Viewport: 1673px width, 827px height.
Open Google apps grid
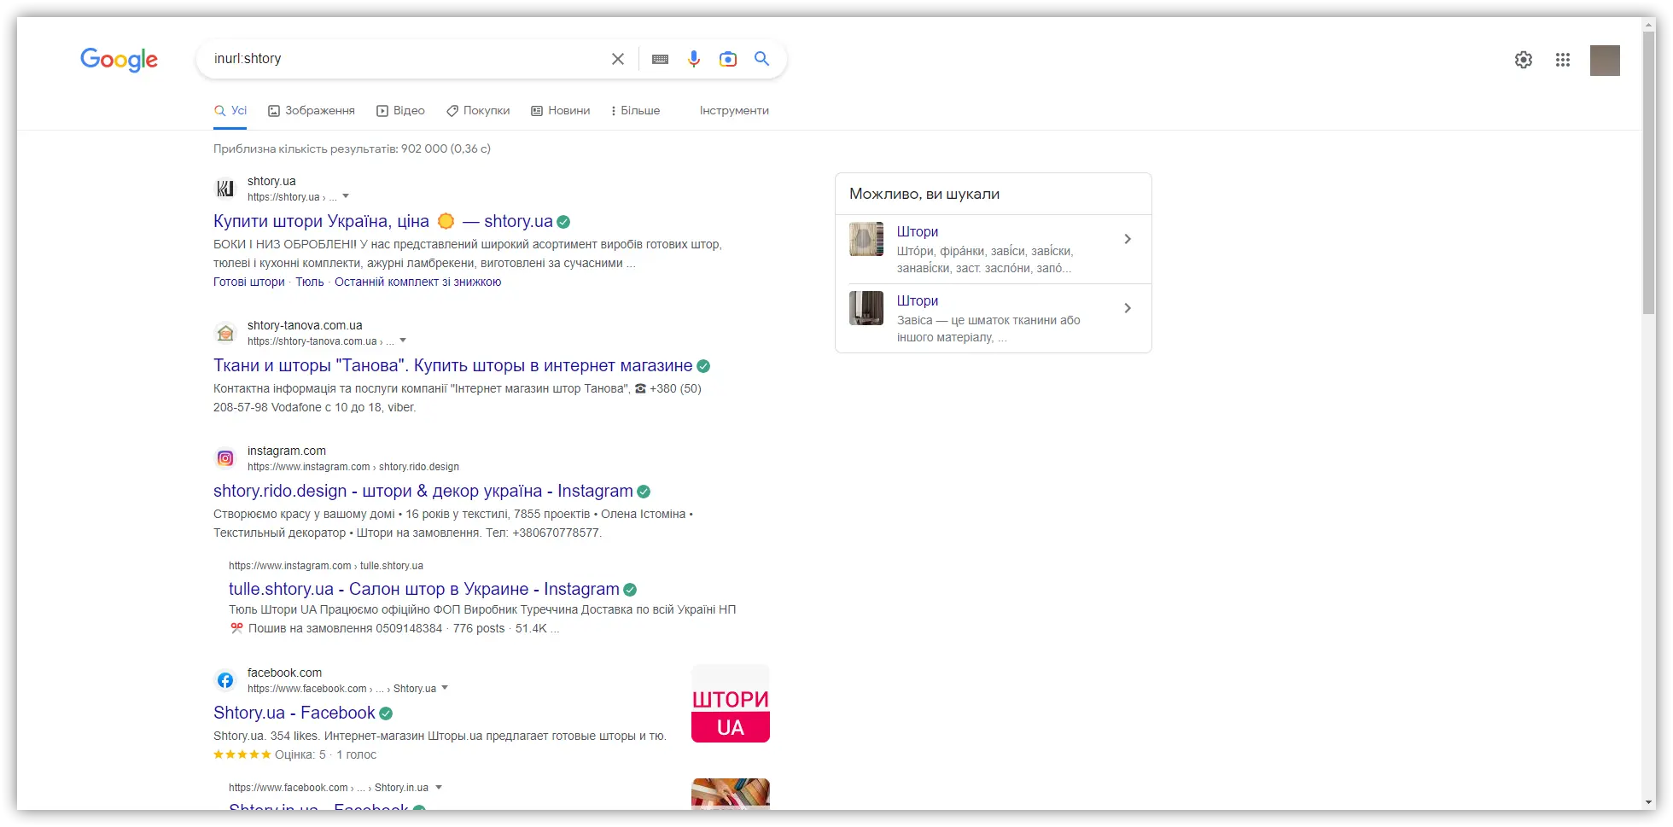point(1563,60)
